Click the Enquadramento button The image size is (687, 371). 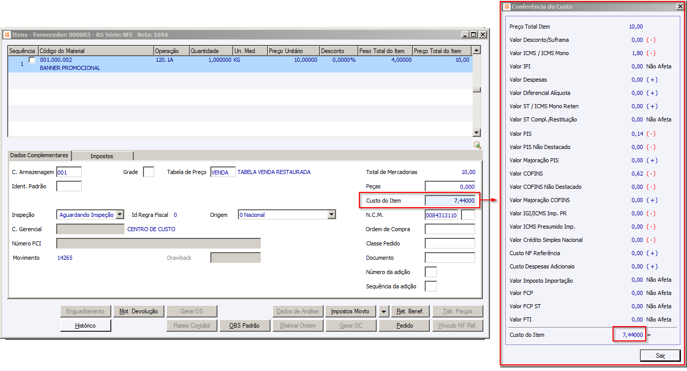(x=85, y=311)
